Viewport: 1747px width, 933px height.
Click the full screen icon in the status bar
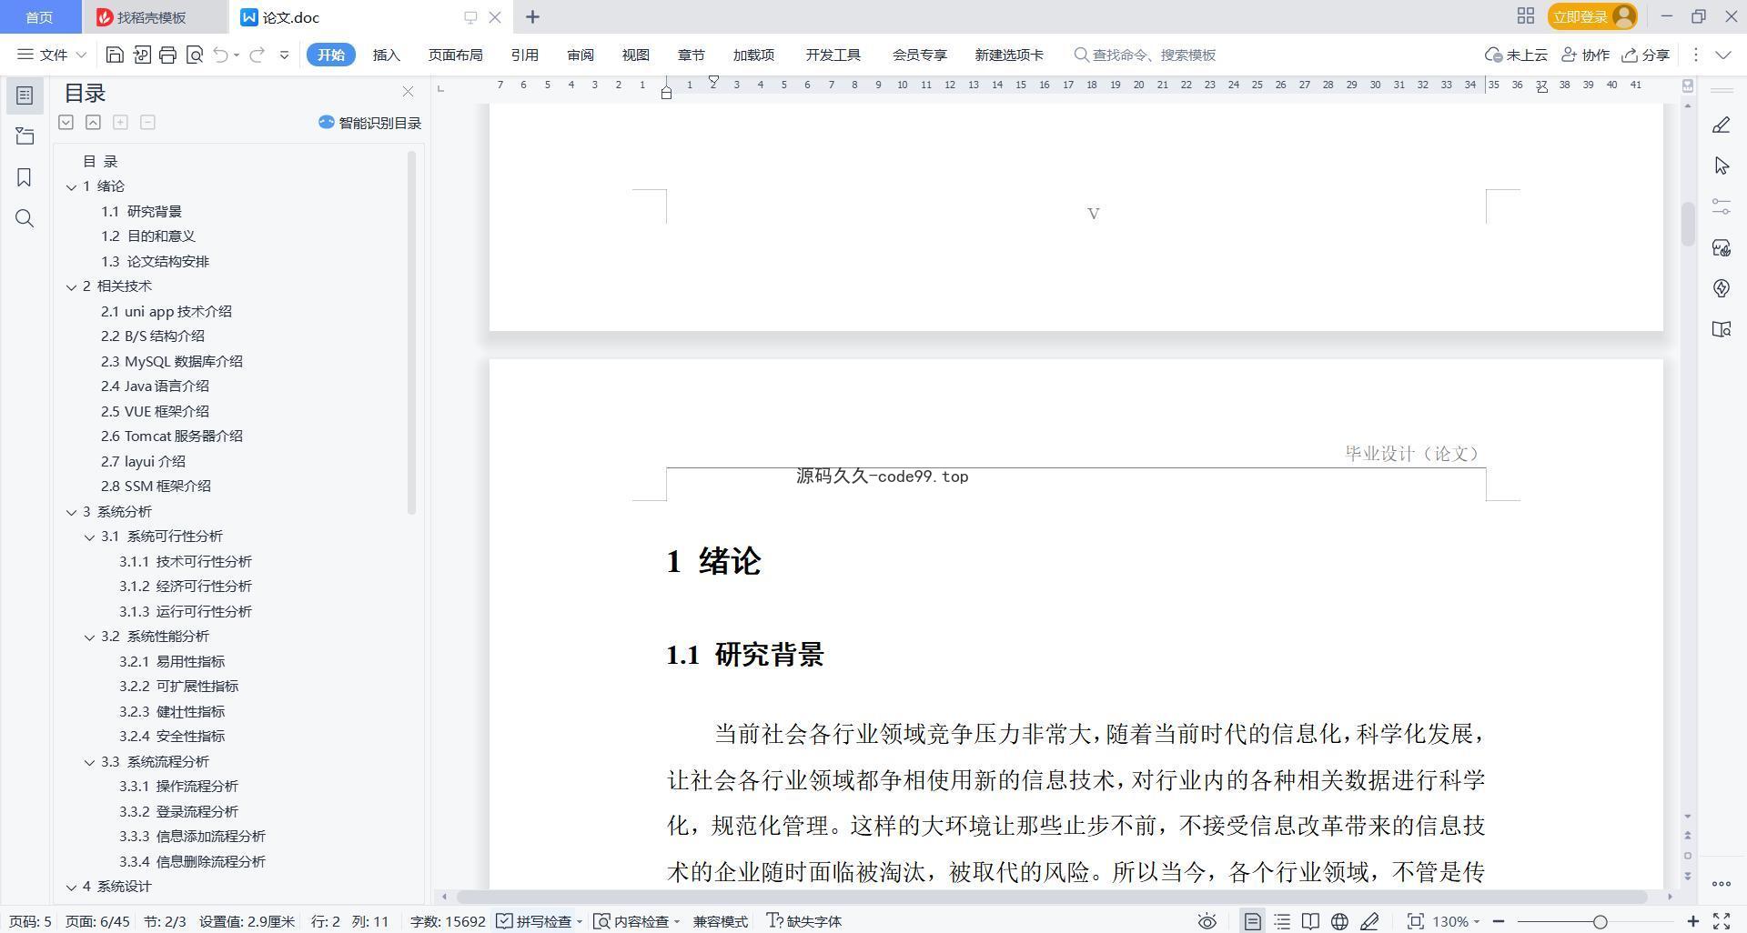tap(1722, 921)
